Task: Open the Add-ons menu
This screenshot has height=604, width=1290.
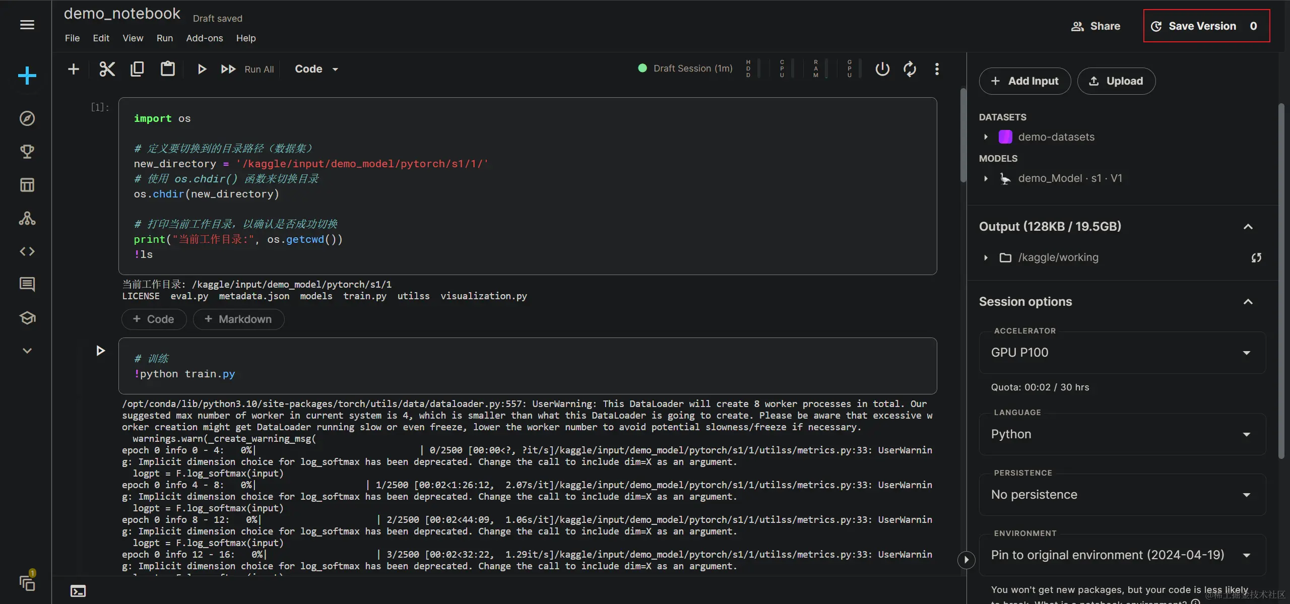Action: pyautogui.click(x=204, y=38)
